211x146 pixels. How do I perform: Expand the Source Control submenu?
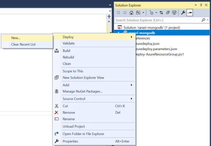point(131,99)
